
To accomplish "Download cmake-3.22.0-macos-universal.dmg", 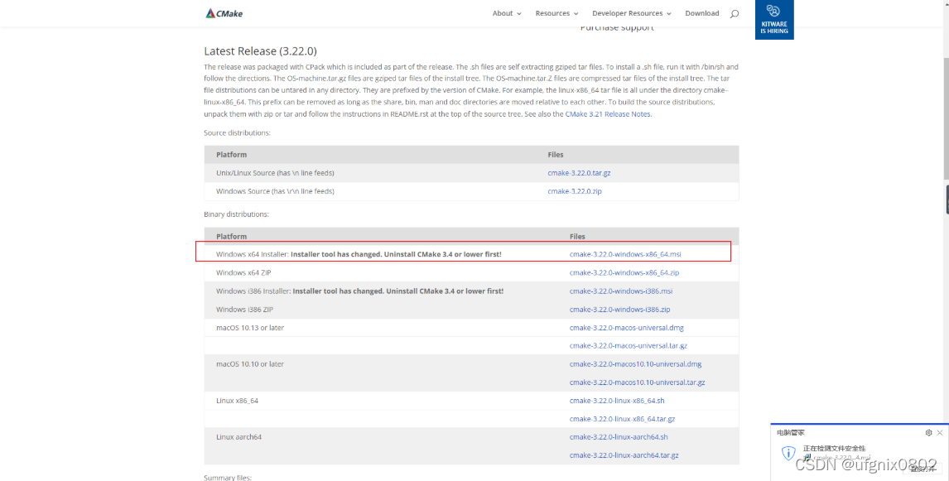I will [626, 328].
